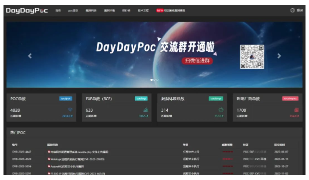Image resolution: width=309 pixels, height=180 pixels.
Task: Open vulnerability DVB-2023-4447 ID
Action: point(22,152)
